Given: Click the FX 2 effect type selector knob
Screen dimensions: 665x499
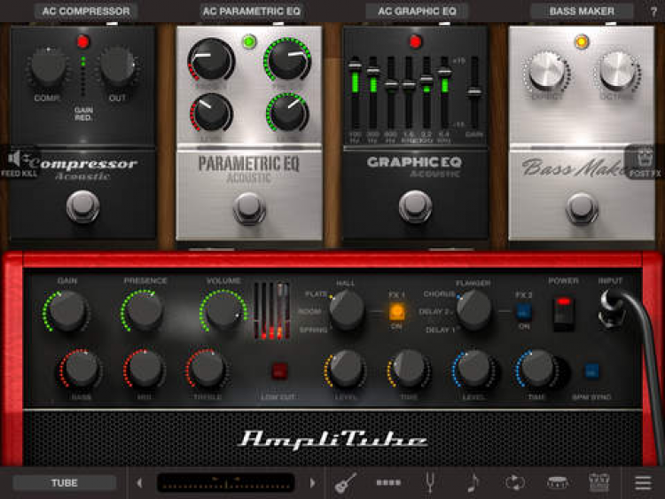Looking at the screenshot, I should 474,310.
